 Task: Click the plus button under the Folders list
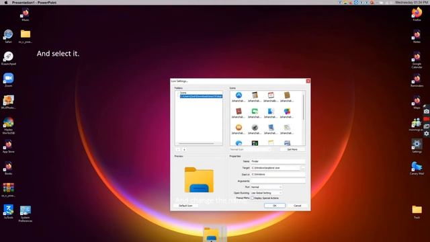pyautogui.click(x=184, y=149)
